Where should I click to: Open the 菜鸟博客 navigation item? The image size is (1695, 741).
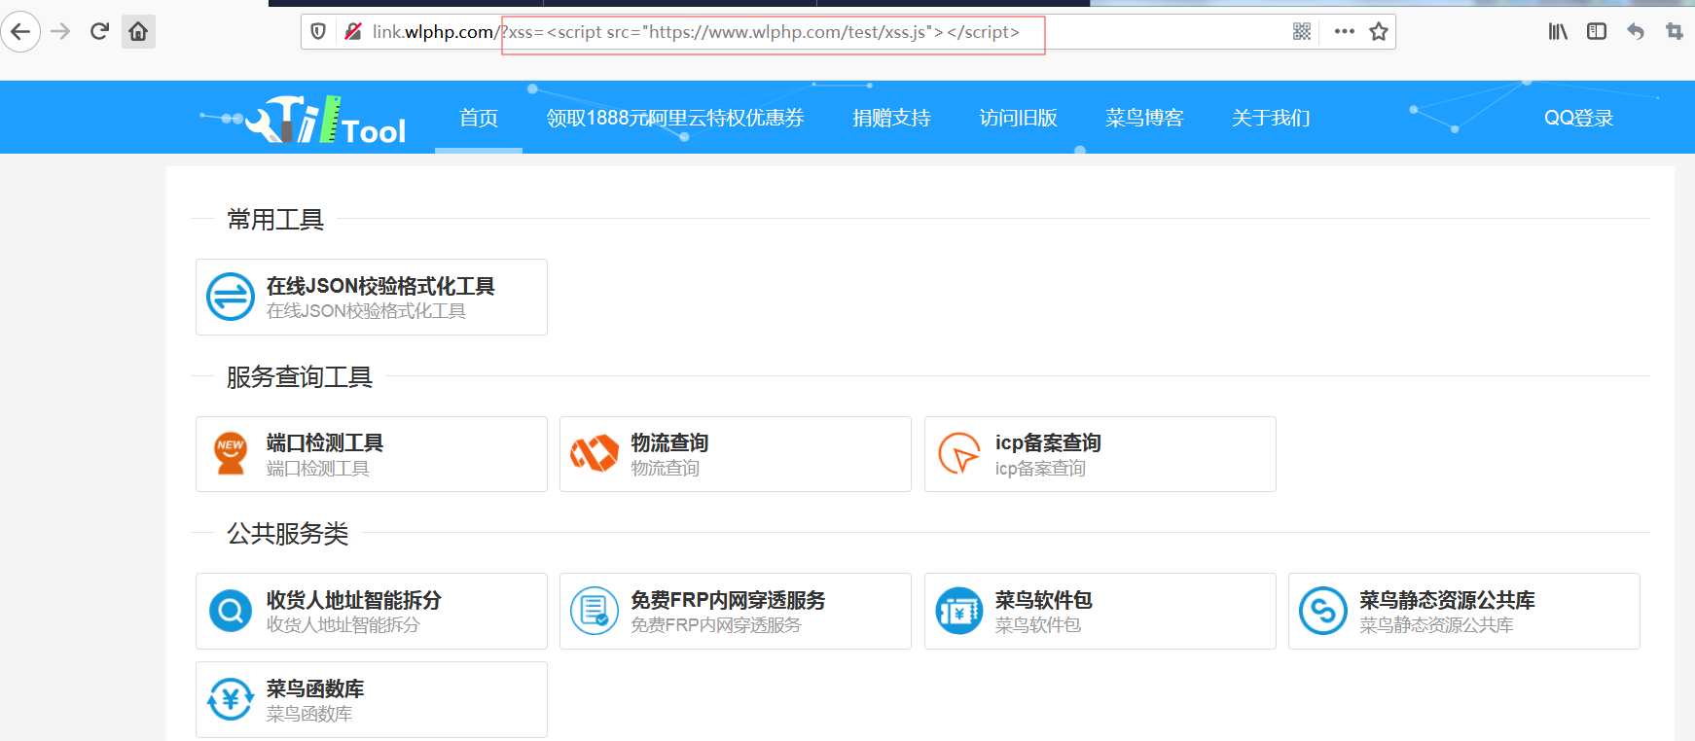(1145, 118)
